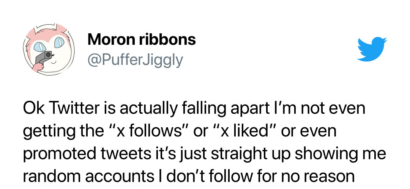This screenshot has width=410, height=189.
Task: Click the display name Moron ribbons
Action: tap(141, 39)
